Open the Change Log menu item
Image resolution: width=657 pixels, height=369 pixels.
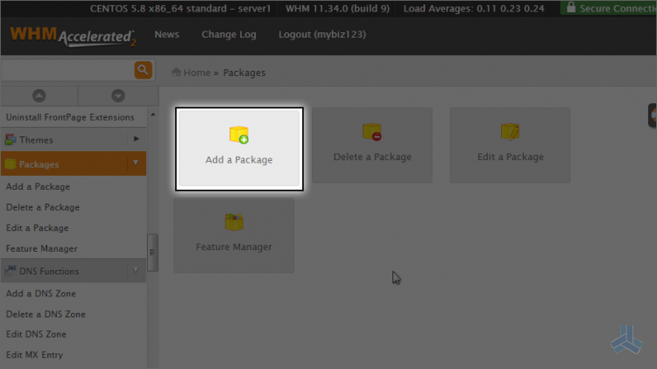pos(229,34)
